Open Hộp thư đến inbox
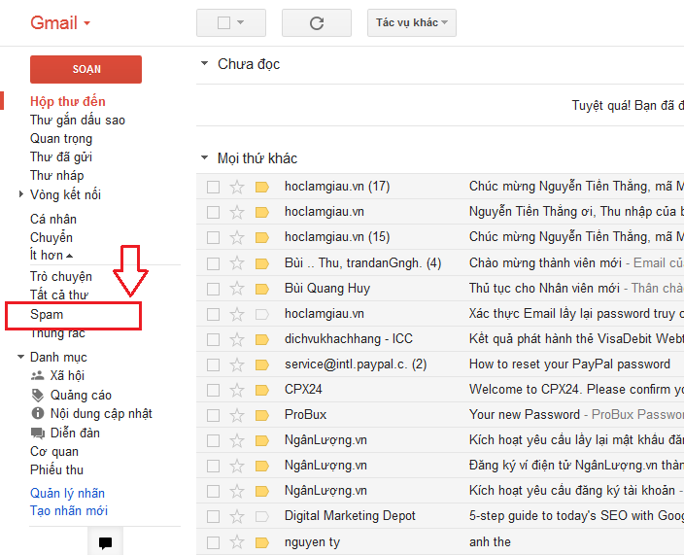This screenshot has height=555, width=684. pos(68,102)
